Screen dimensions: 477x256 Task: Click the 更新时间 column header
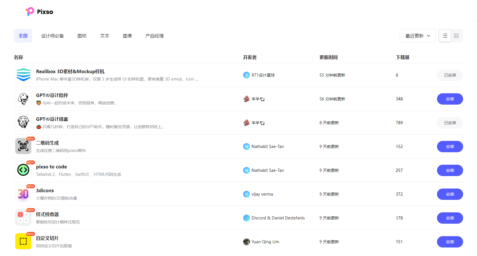(329, 57)
